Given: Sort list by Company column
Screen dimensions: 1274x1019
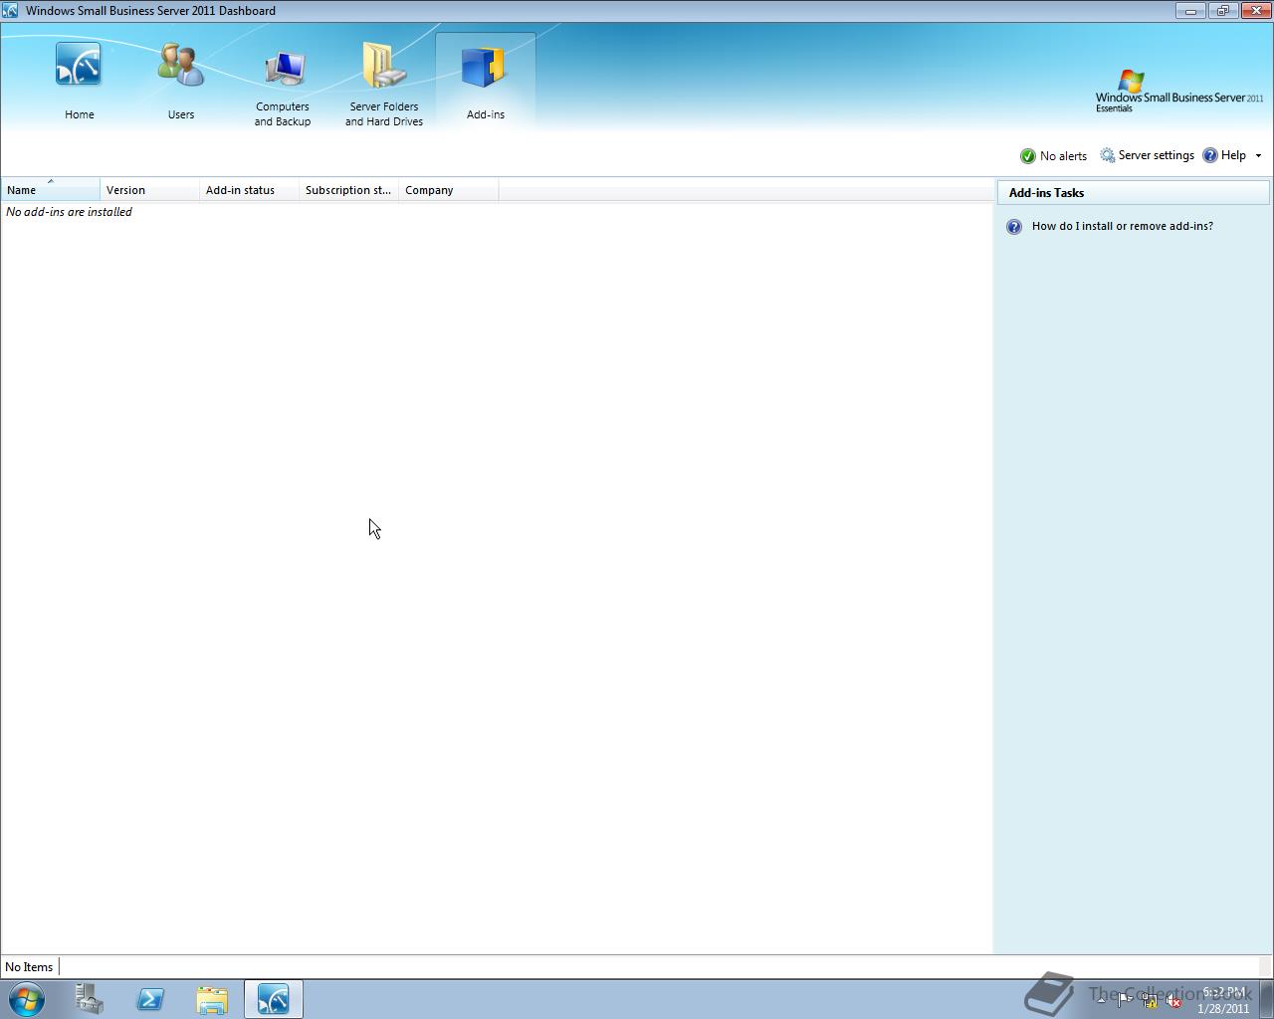Looking at the screenshot, I should pyautogui.click(x=449, y=190).
